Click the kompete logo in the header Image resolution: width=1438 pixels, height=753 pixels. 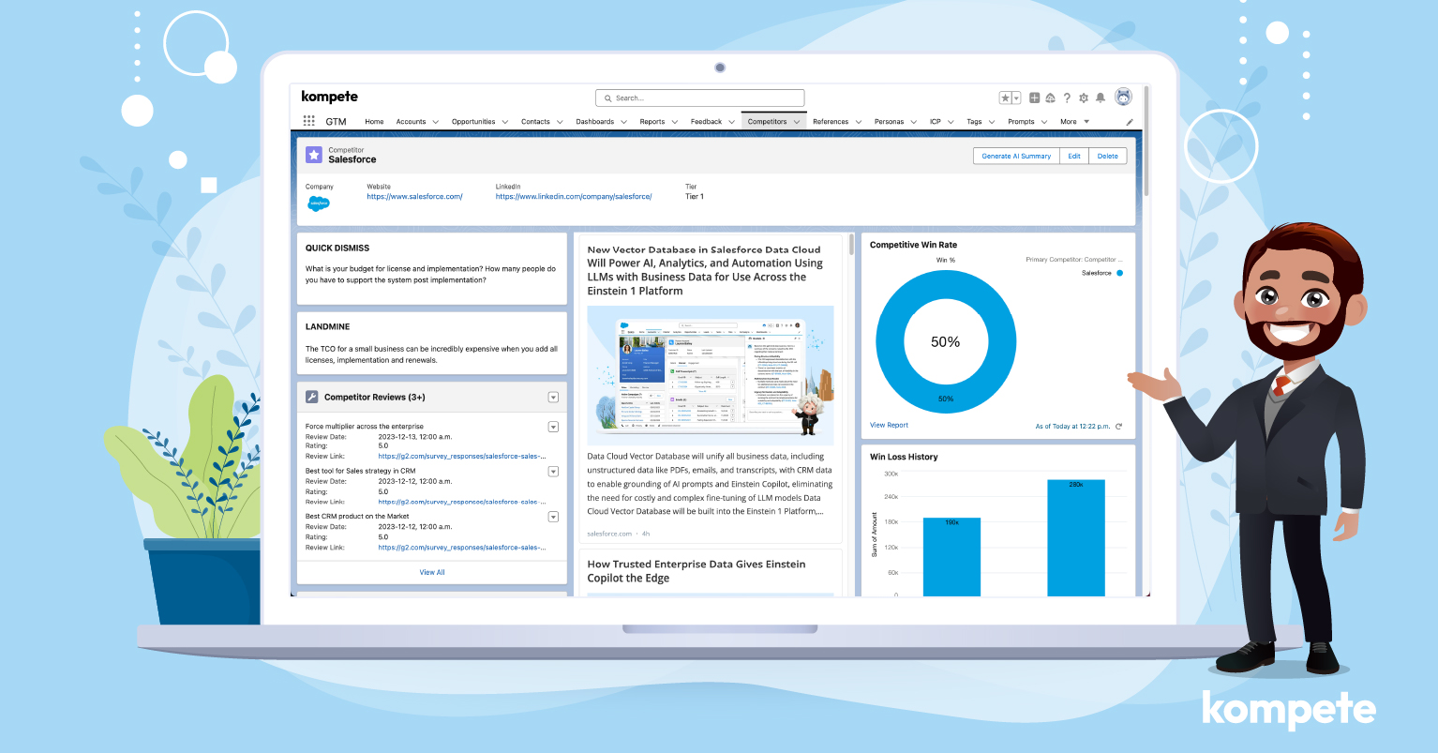click(330, 97)
